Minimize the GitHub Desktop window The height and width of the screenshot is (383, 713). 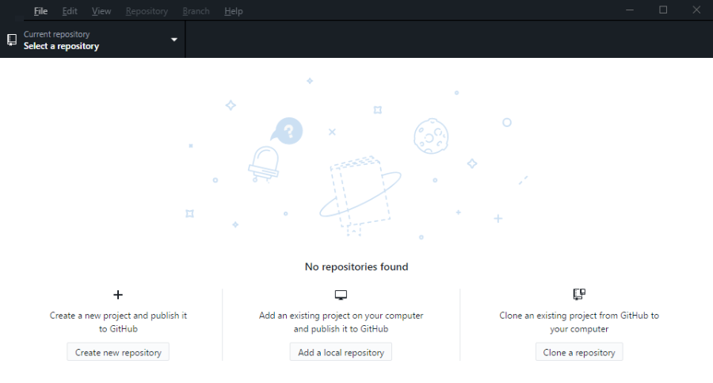(630, 10)
